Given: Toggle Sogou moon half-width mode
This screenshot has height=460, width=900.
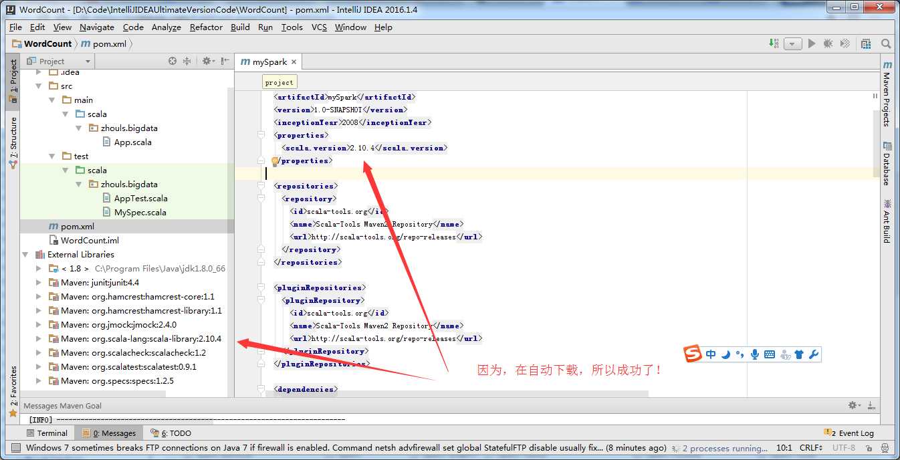Looking at the screenshot, I should 725,354.
